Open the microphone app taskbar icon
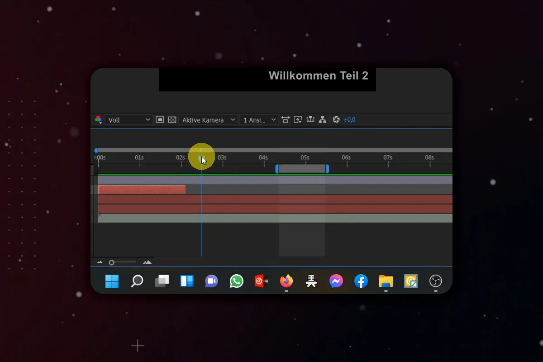Image resolution: width=543 pixels, height=362 pixels. coord(311,281)
